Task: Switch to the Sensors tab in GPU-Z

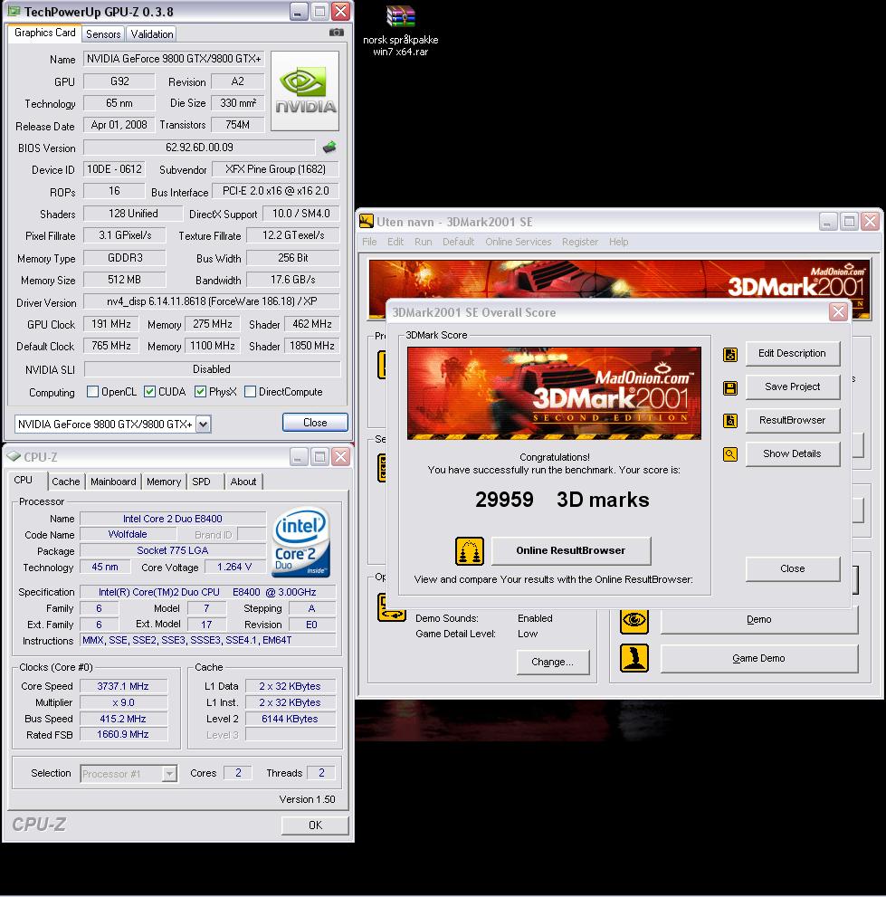Action: point(103,34)
